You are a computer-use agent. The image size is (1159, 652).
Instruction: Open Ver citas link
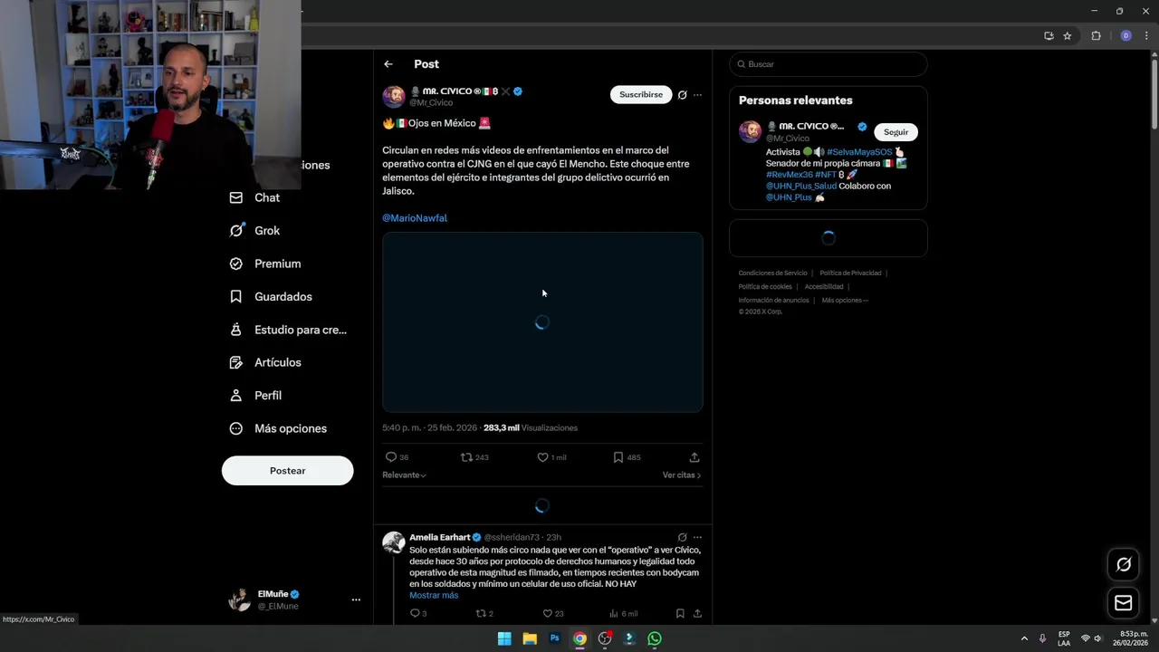[x=682, y=475]
